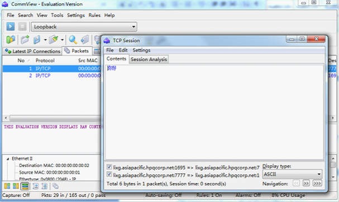Screen dimensions: 339x202
Task: Open the Rules menu
Action: pos(94,15)
